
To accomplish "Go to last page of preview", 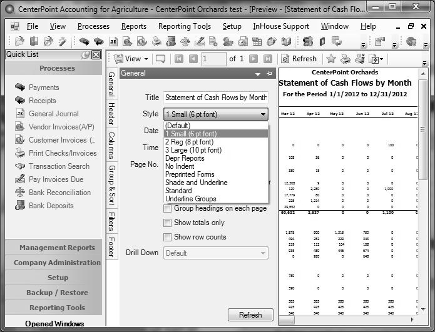I will point(268,59).
